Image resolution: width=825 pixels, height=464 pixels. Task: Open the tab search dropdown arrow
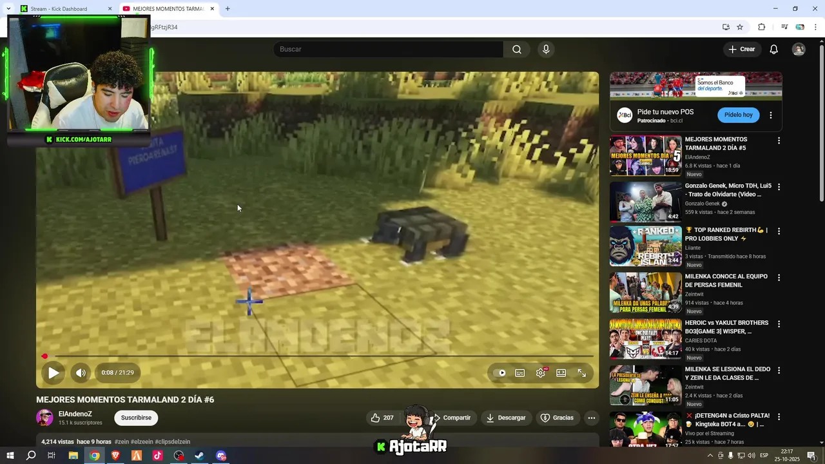pyautogui.click(x=8, y=9)
